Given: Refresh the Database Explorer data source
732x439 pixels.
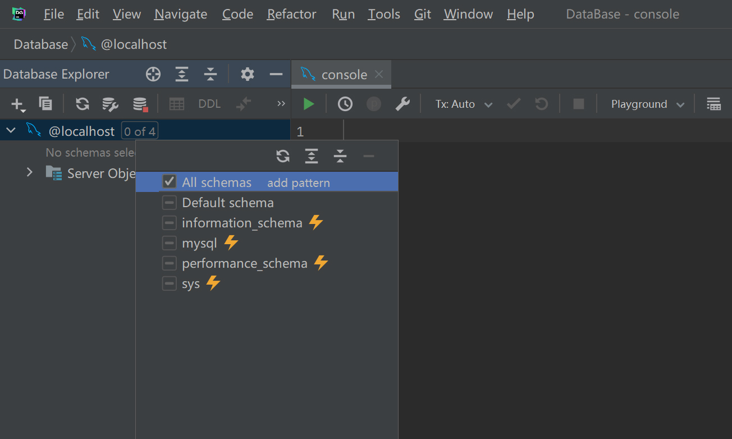Looking at the screenshot, I should (x=83, y=104).
